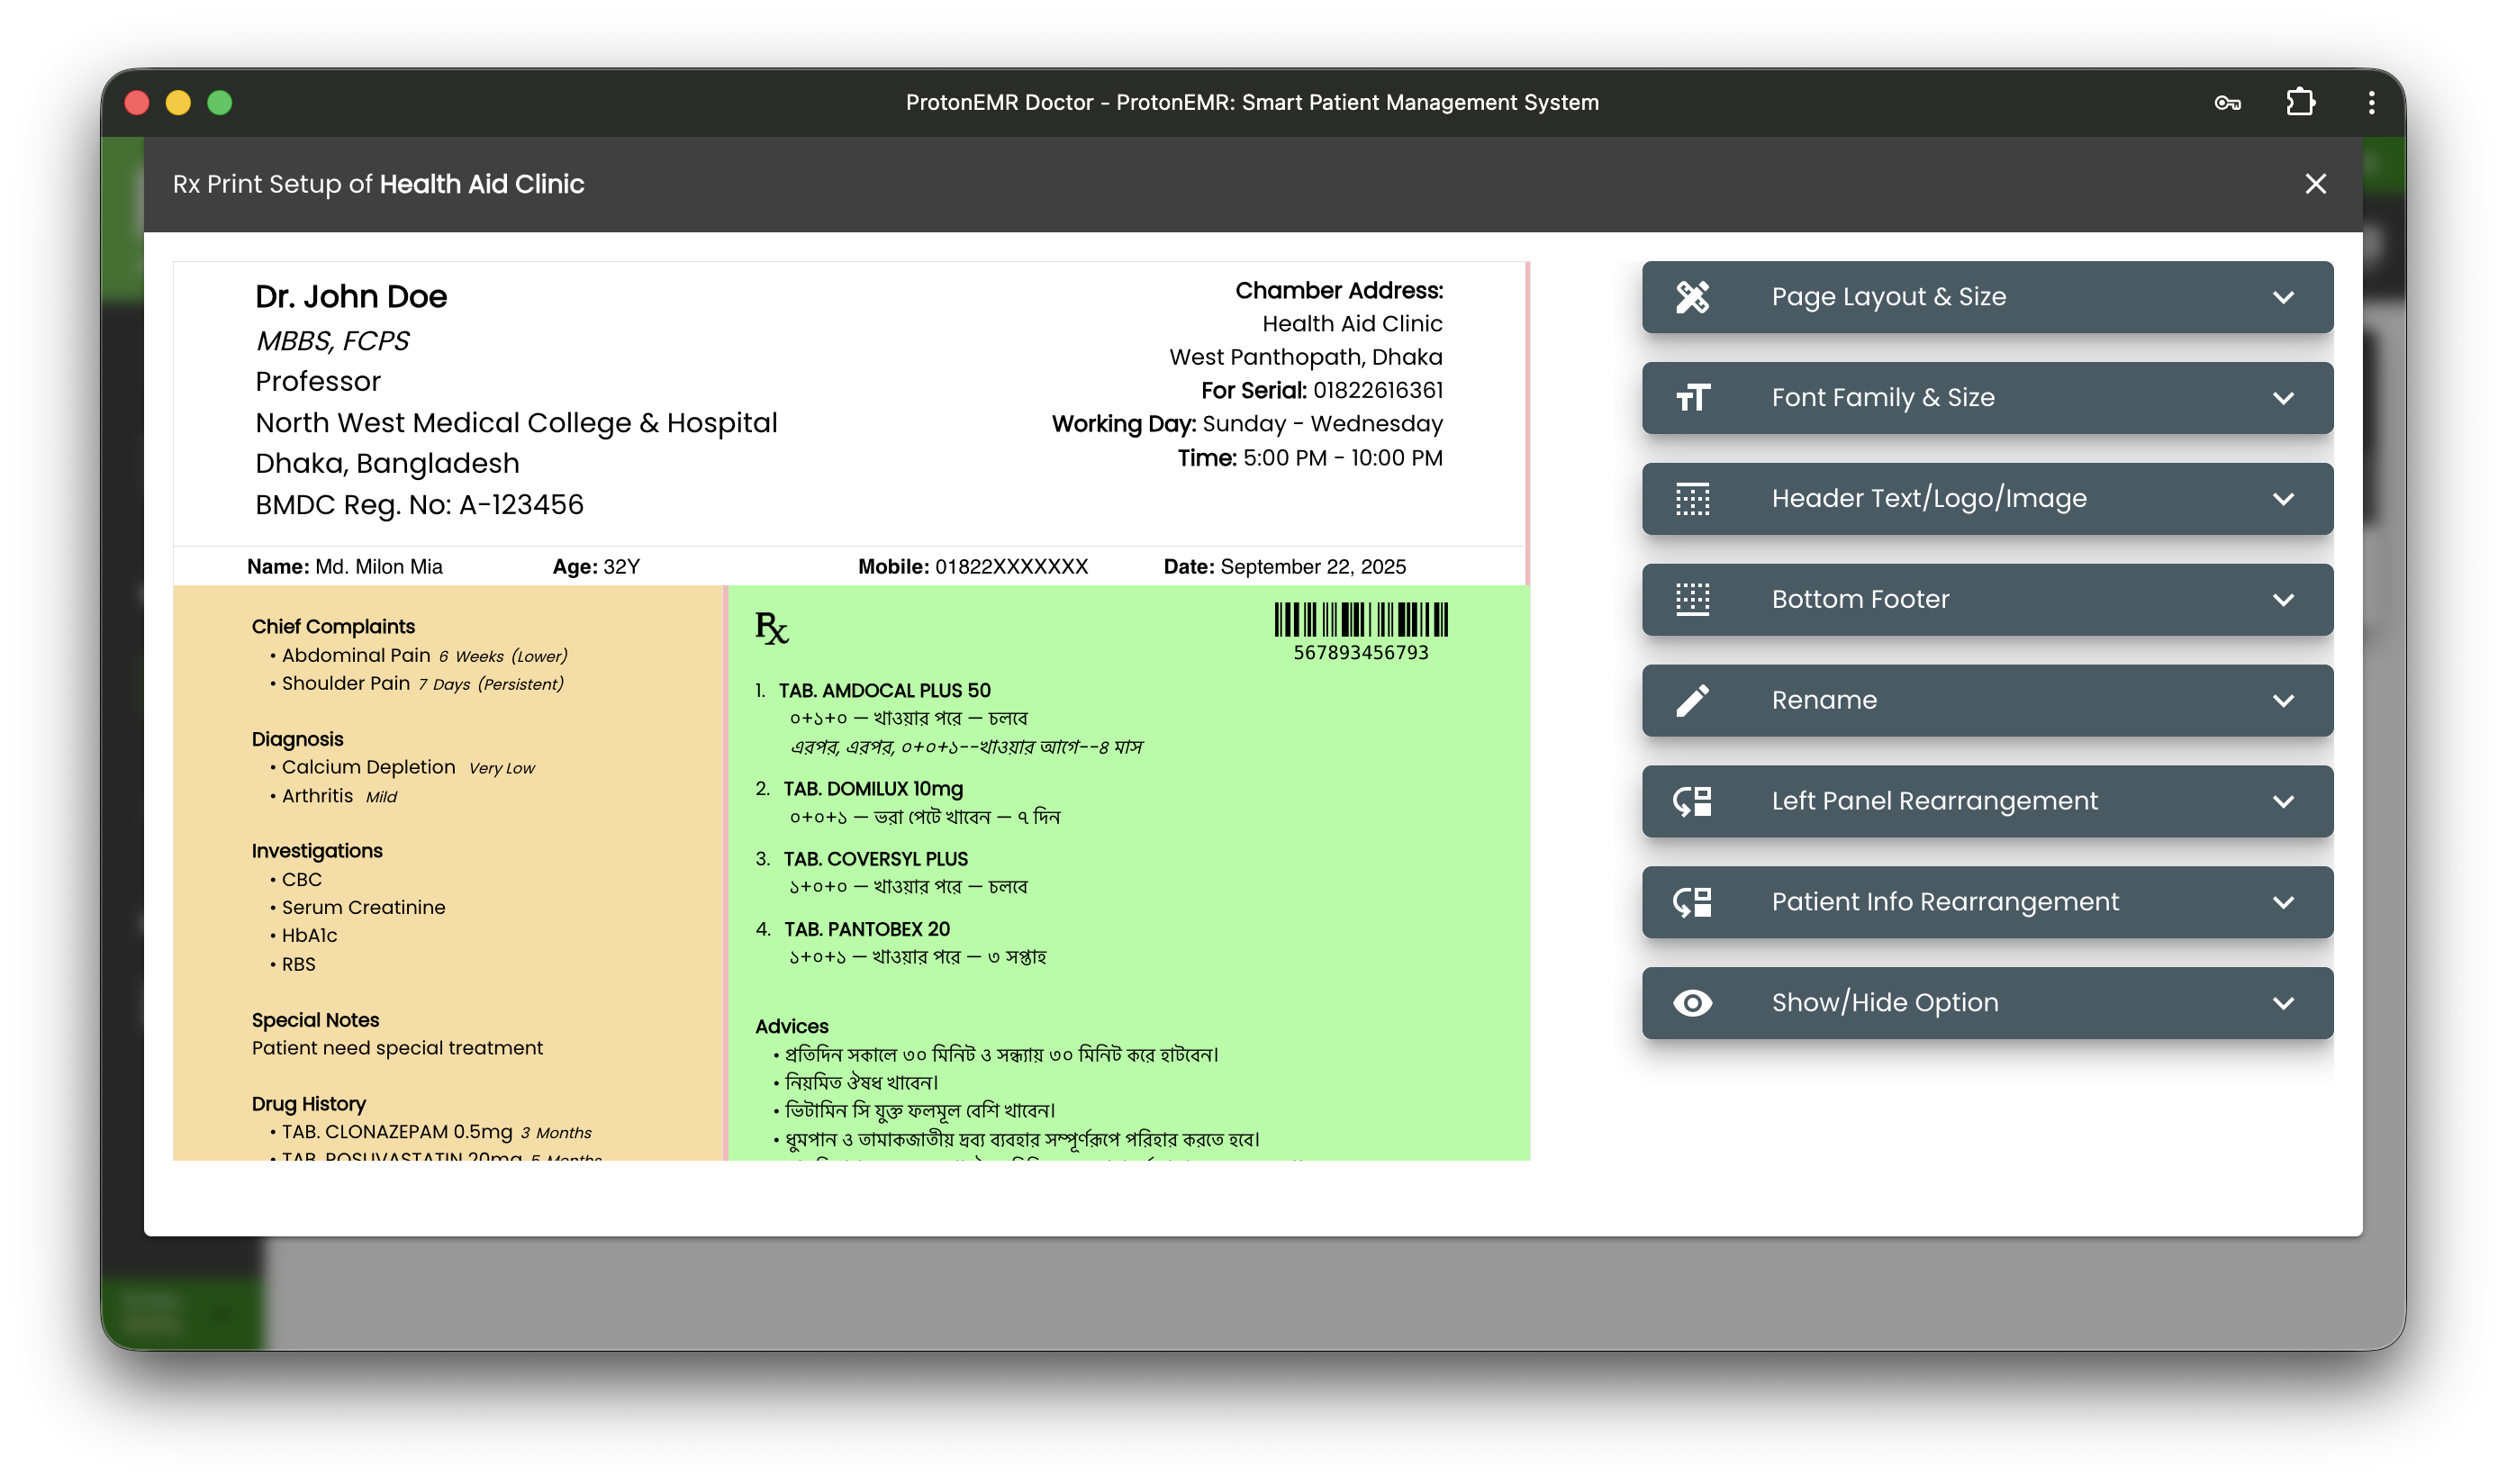Viewport: 2507px width, 1484px height.
Task: Click the Left Panel Rearrangement icon
Action: pyautogui.click(x=1692, y=801)
